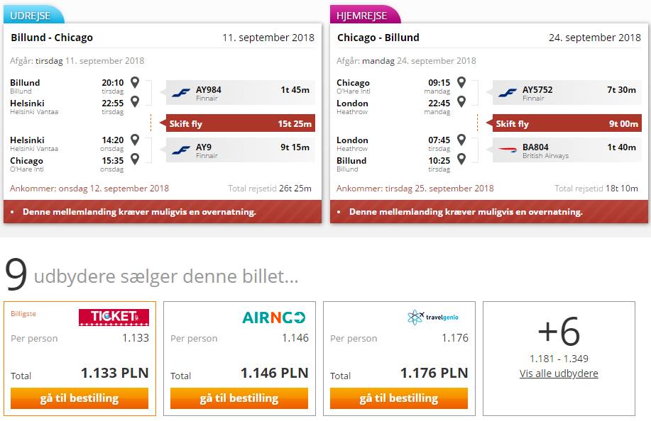Click the map pin beside Chicago 09:15 departure
The width and height of the screenshot is (651, 421).
click(461, 82)
